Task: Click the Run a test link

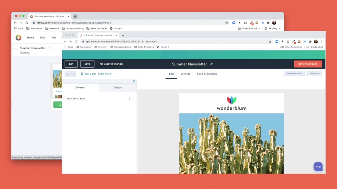Action: coord(91,74)
